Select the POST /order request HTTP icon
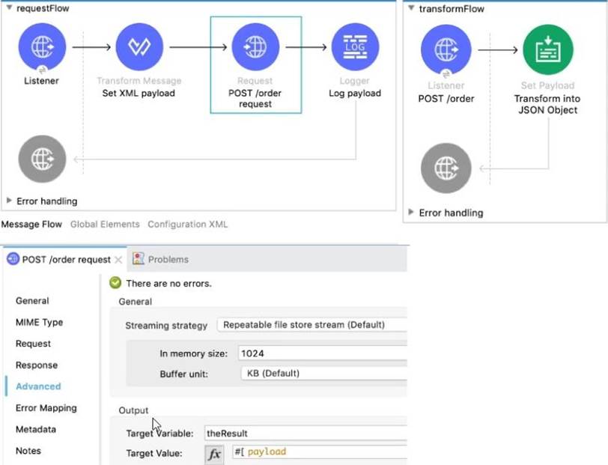 click(255, 48)
